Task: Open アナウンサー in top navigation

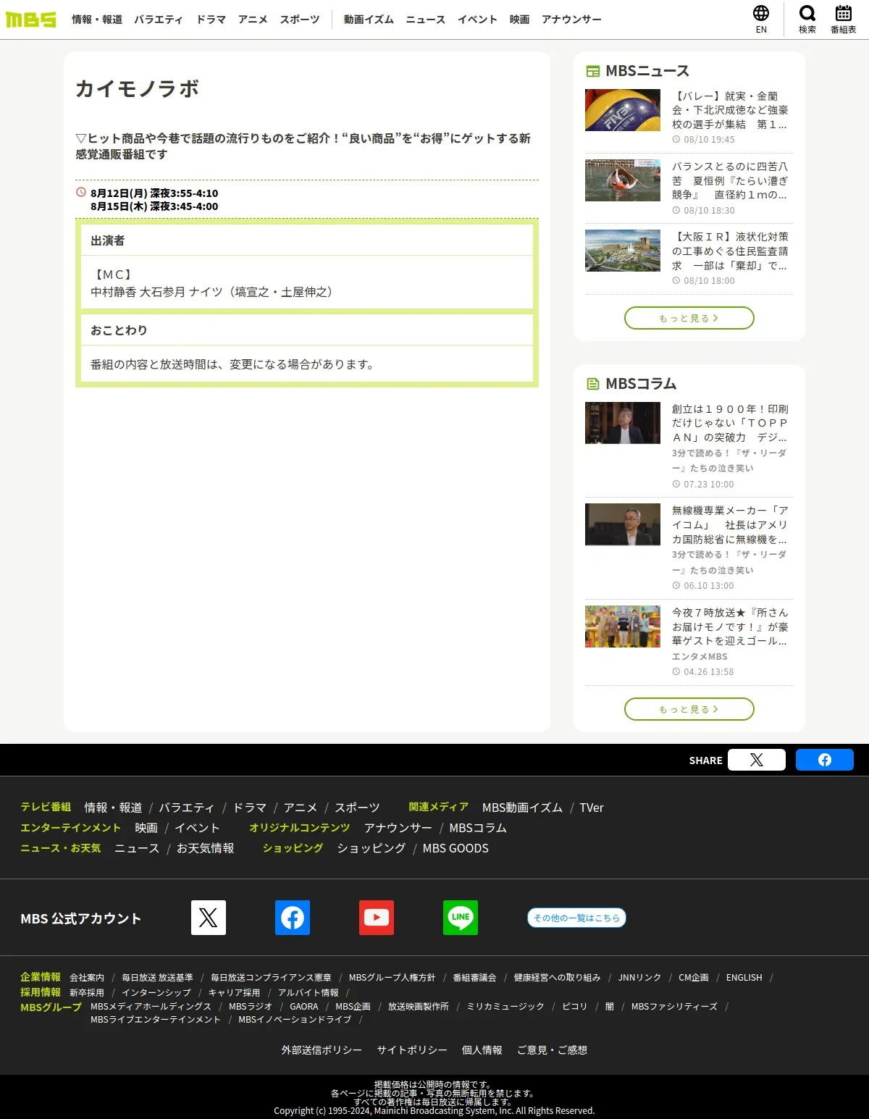Action: click(x=571, y=20)
